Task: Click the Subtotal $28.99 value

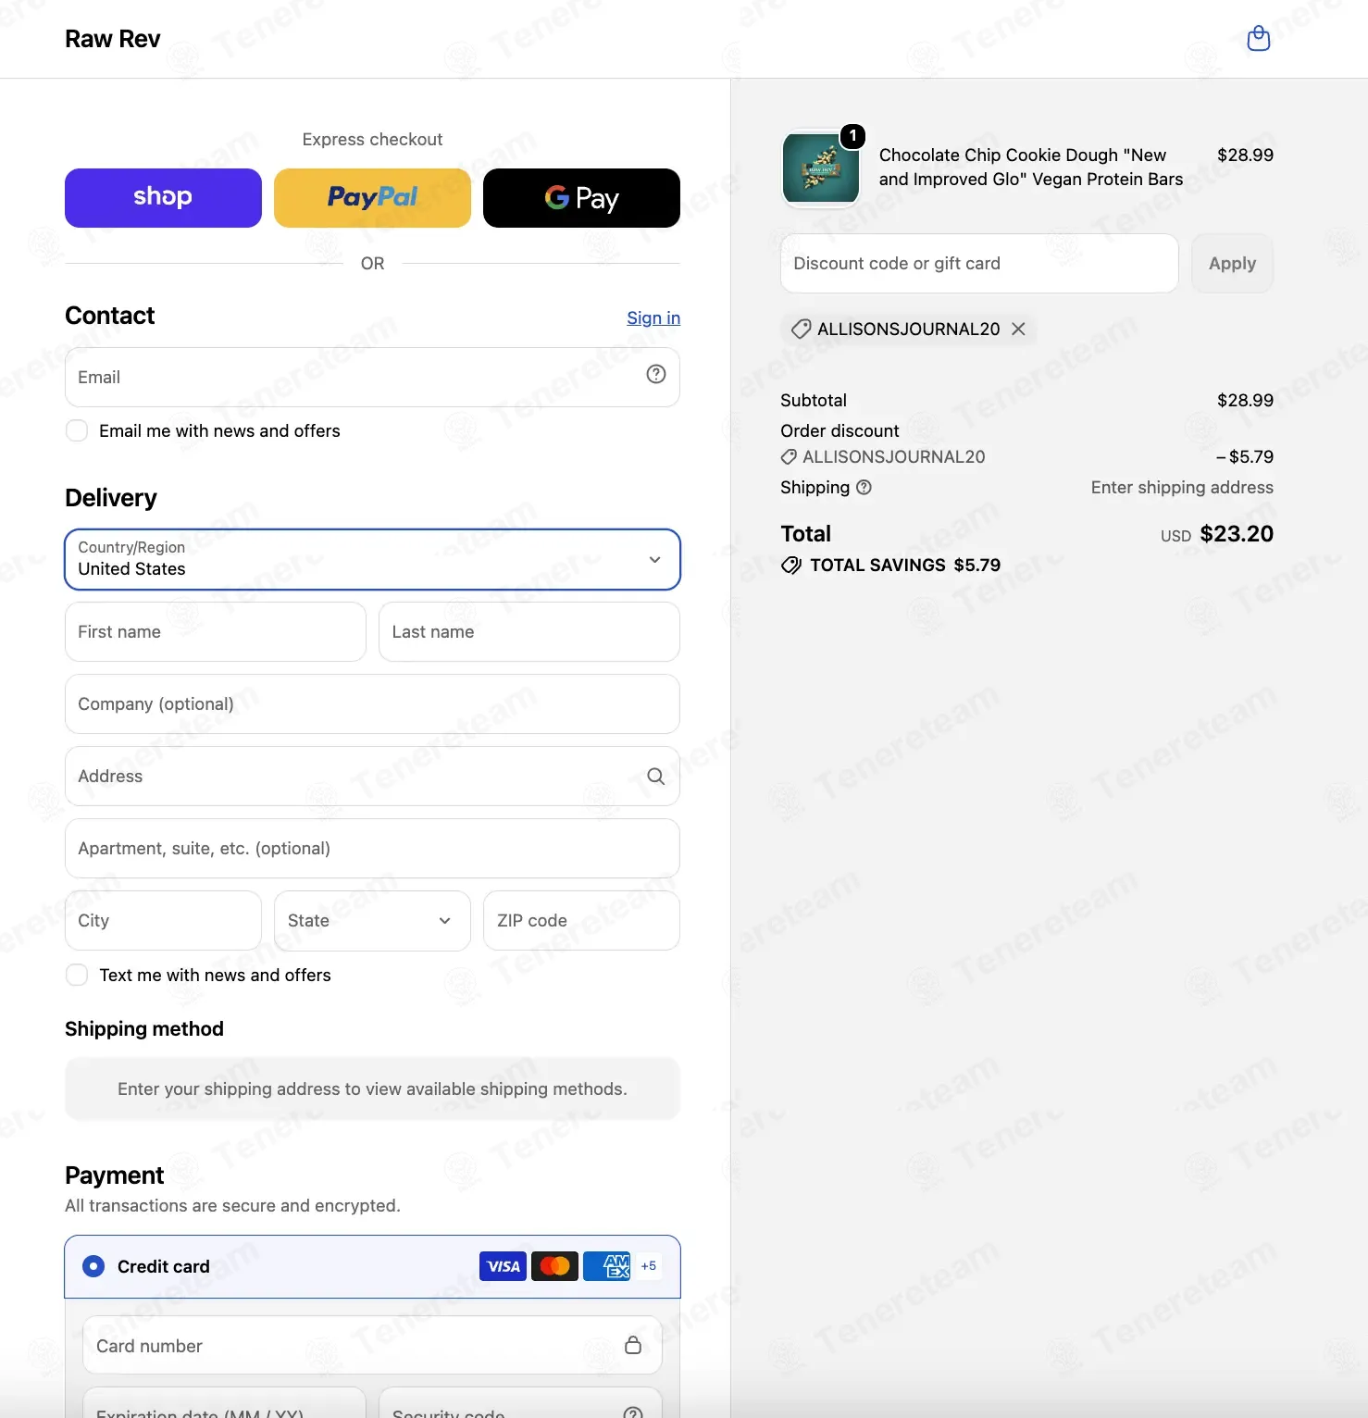Action: click(x=1245, y=400)
